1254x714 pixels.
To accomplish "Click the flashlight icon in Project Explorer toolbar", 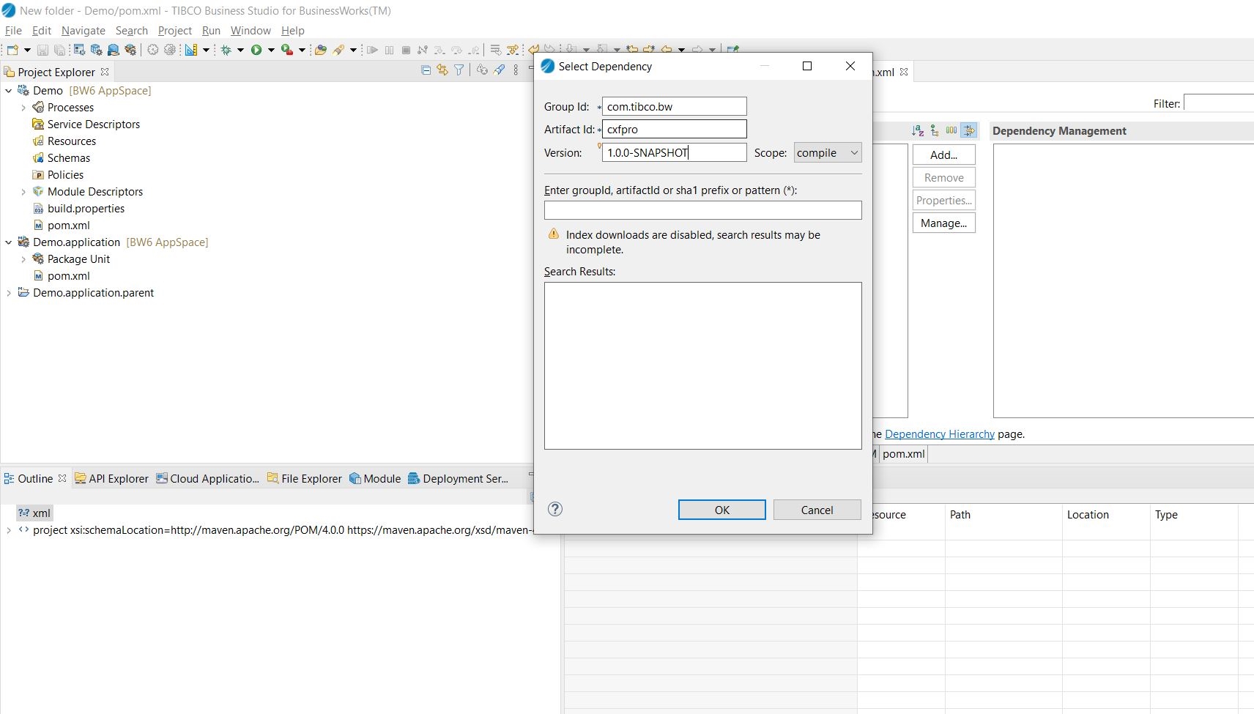I will [x=500, y=70].
